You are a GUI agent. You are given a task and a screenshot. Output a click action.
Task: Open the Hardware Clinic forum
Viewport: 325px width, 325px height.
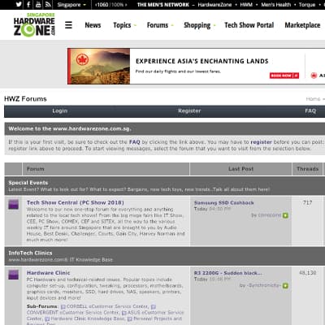pyautogui.click(x=49, y=273)
